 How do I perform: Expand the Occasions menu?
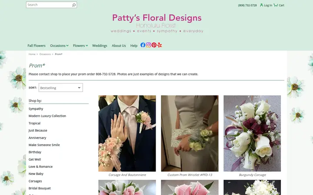[59, 45]
